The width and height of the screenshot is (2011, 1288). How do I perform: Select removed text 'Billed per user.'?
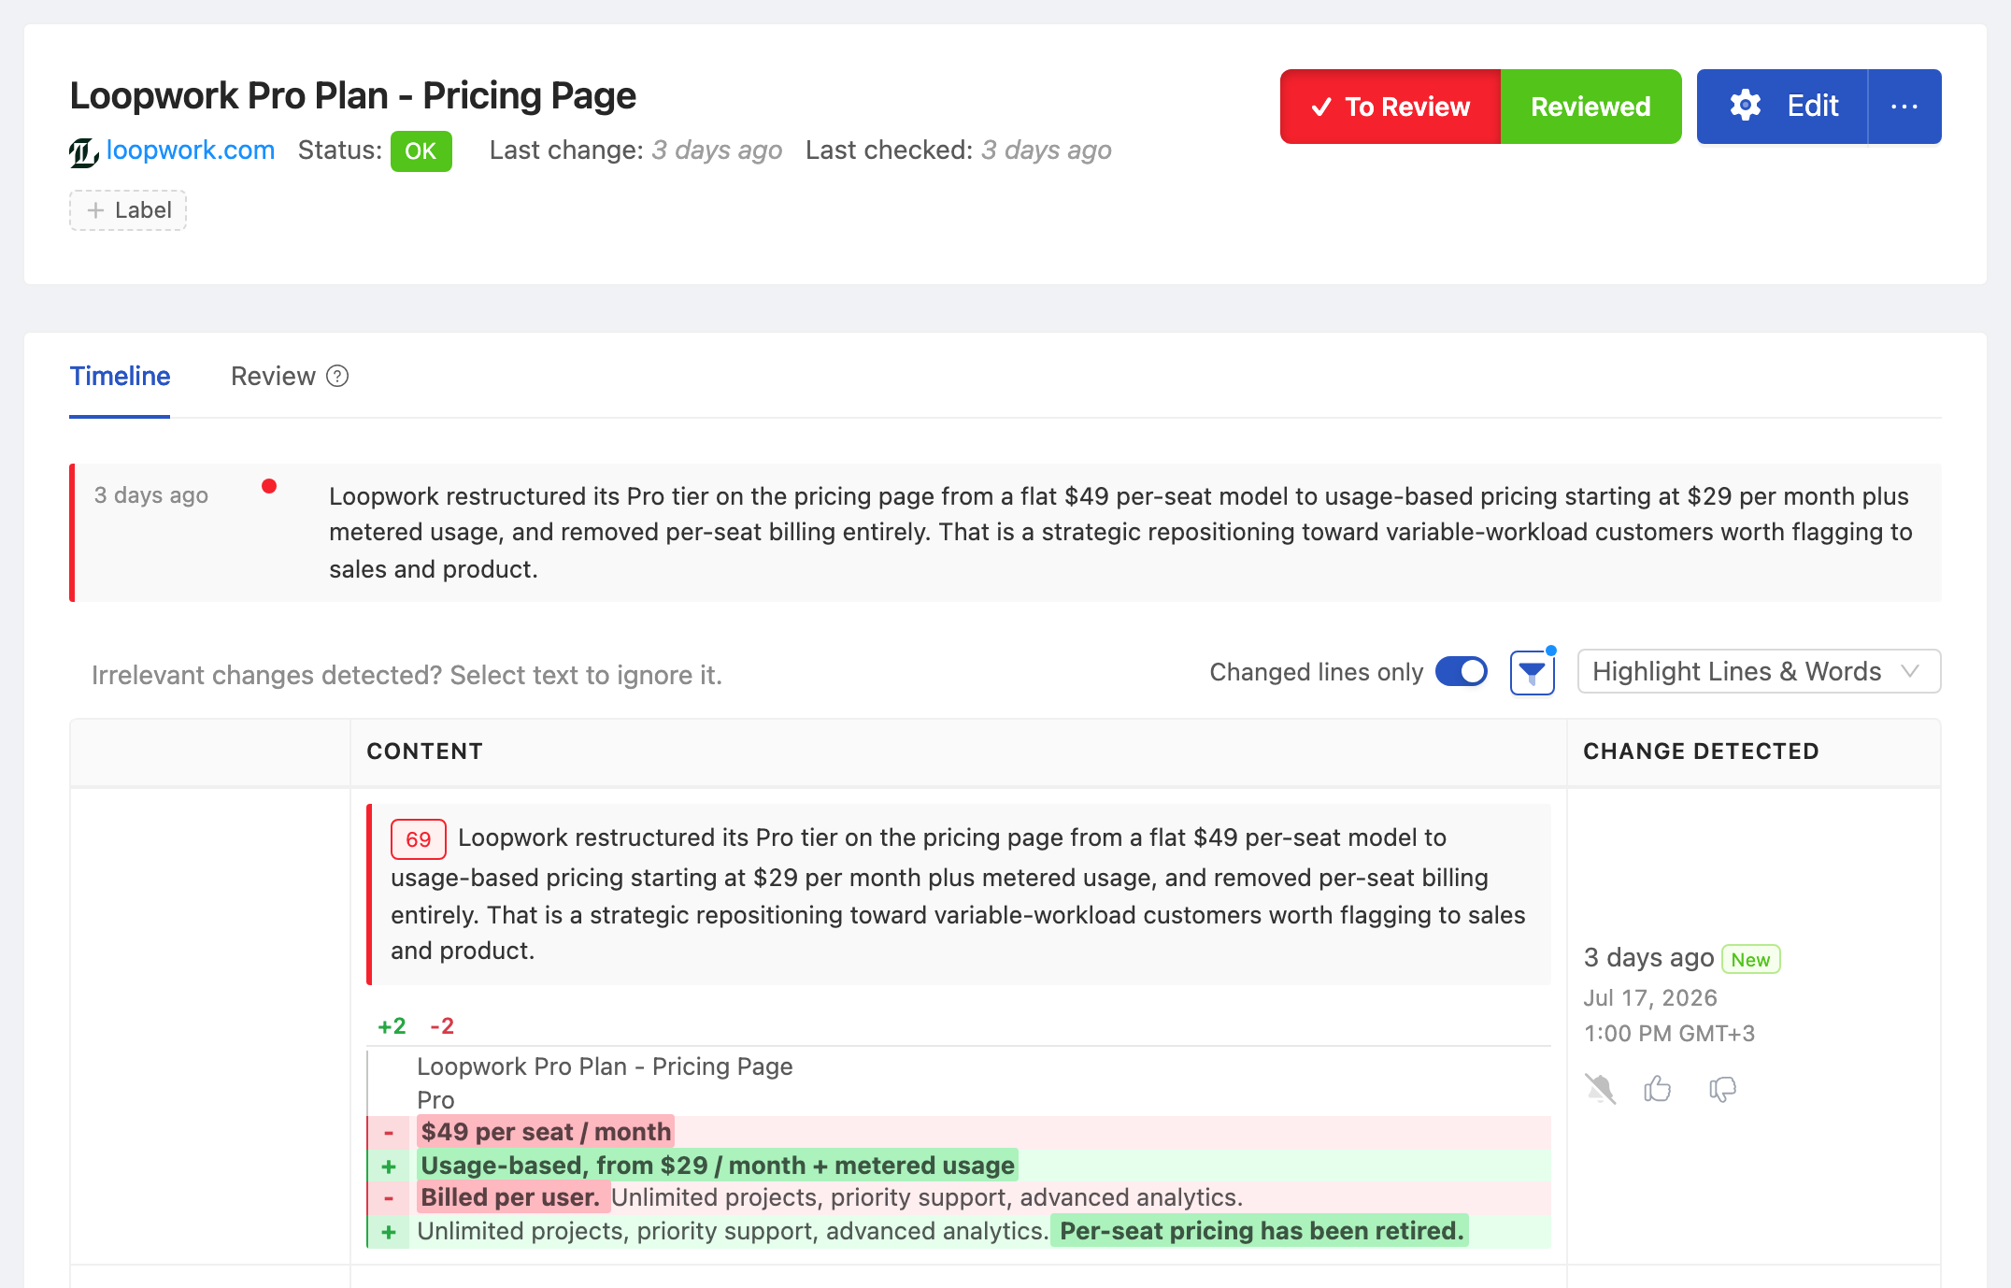tap(512, 1197)
